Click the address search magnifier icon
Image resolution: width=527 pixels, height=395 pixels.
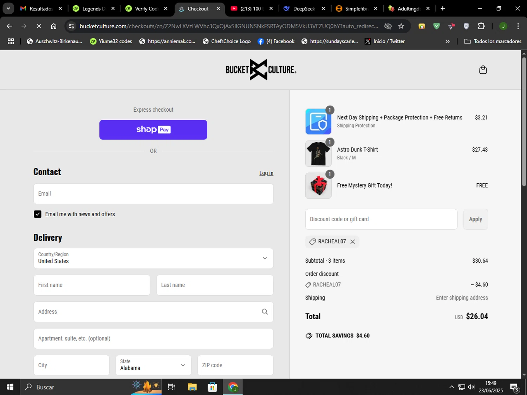coord(265,312)
